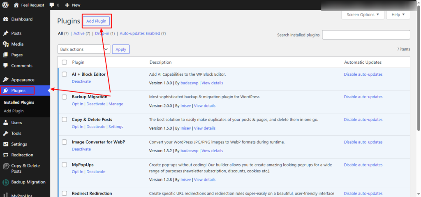Open the WordPress logo menu

tap(5, 5)
